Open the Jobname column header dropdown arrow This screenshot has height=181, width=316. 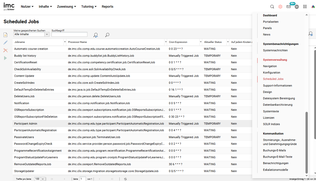click(x=65, y=42)
